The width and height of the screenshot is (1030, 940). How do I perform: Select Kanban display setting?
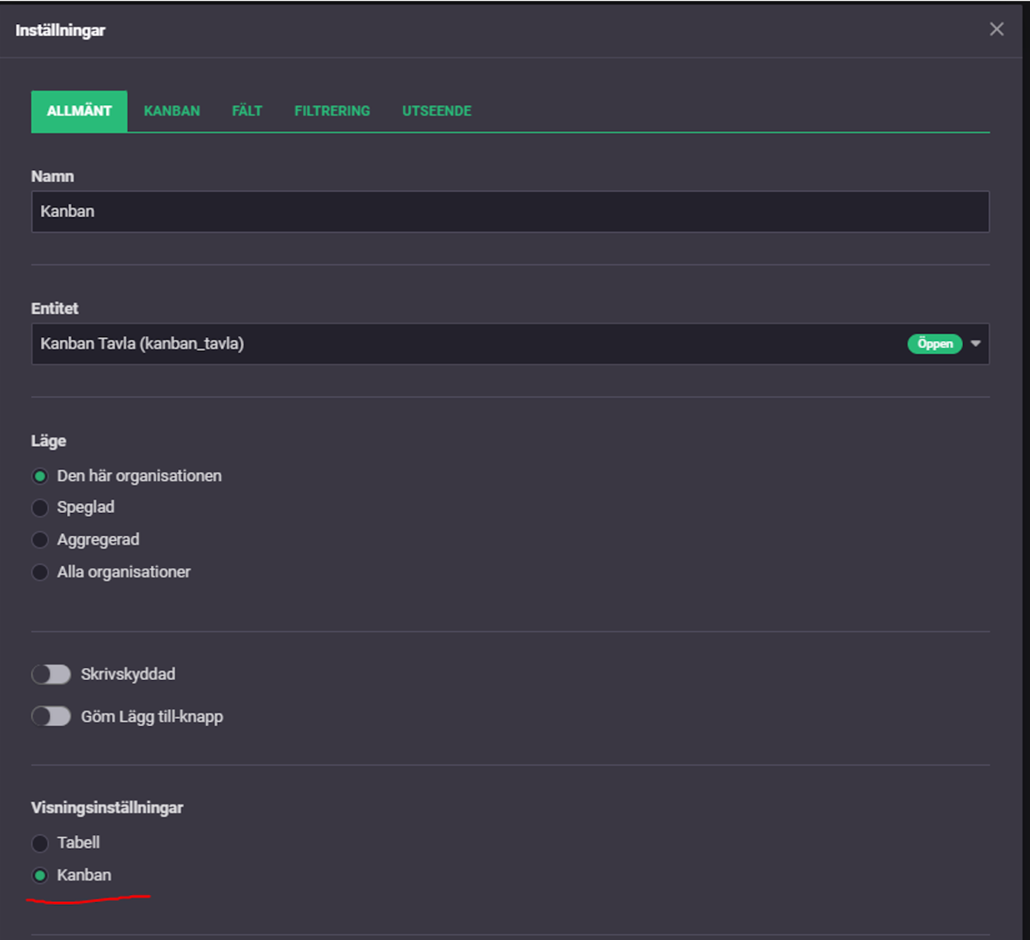tap(40, 875)
